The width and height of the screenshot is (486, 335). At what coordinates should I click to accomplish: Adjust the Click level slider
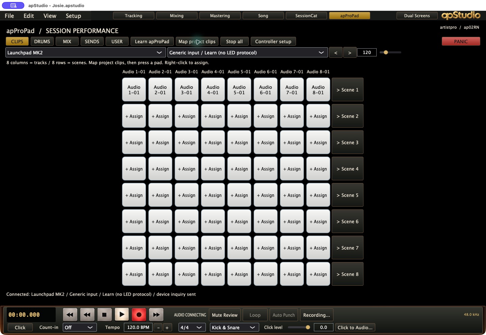pyautogui.click(x=299, y=327)
